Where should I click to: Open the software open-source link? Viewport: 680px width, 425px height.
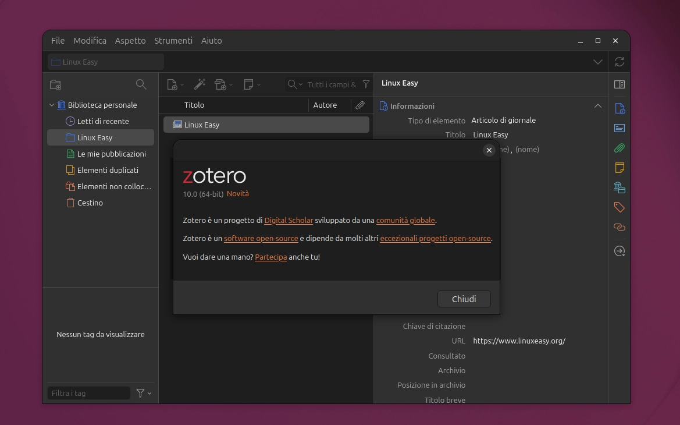pyautogui.click(x=261, y=238)
